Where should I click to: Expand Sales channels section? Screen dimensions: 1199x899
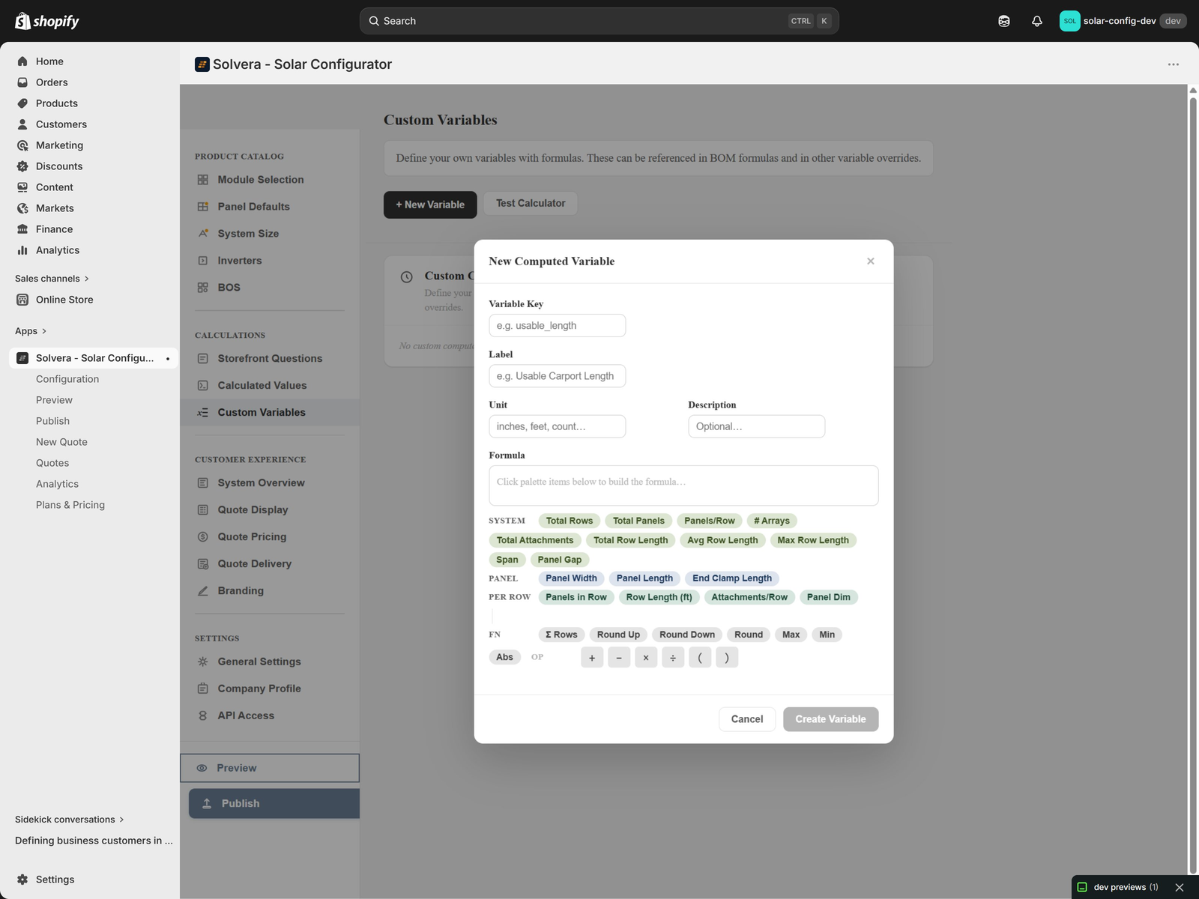[x=52, y=279]
